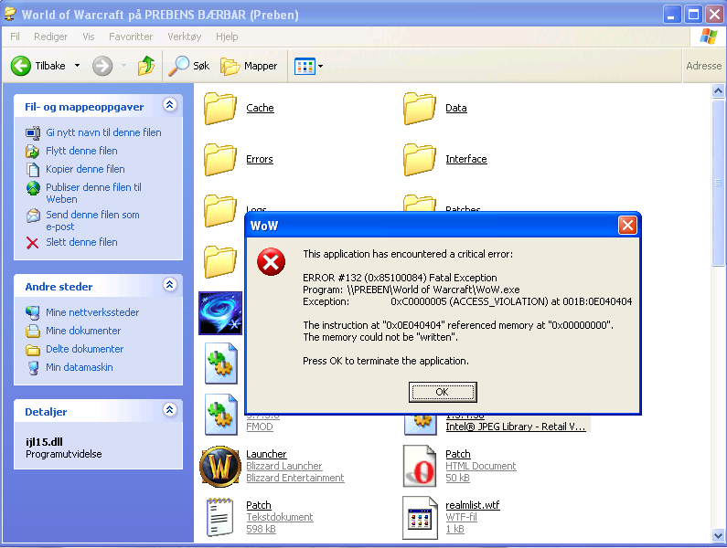Click the Data folder name
This screenshot has height=548, width=727.
point(455,108)
